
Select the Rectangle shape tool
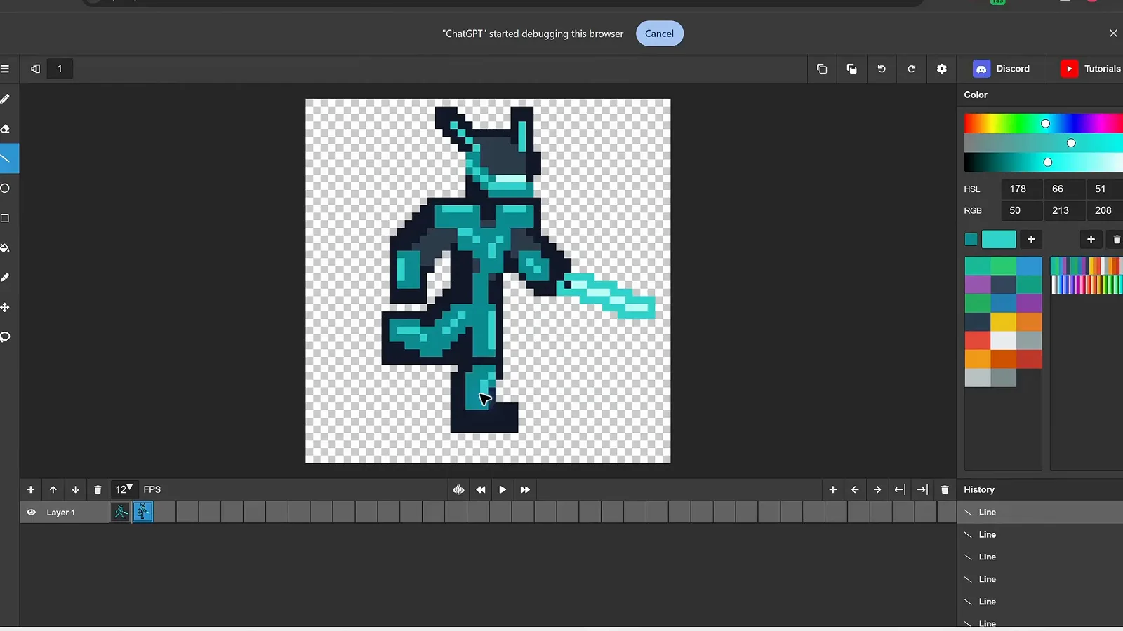click(6, 218)
